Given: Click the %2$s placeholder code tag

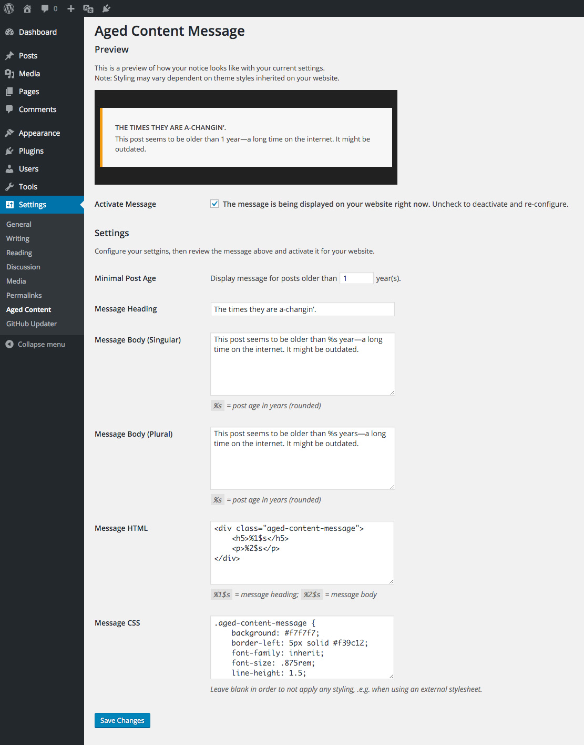Looking at the screenshot, I should [x=312, y=595].
